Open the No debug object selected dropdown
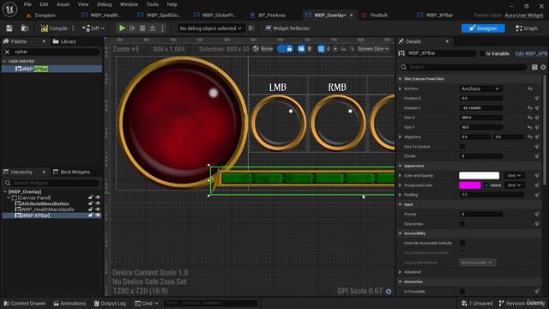Image resolution: width=549 pixels, height=309 pixels. coord(210,28)
